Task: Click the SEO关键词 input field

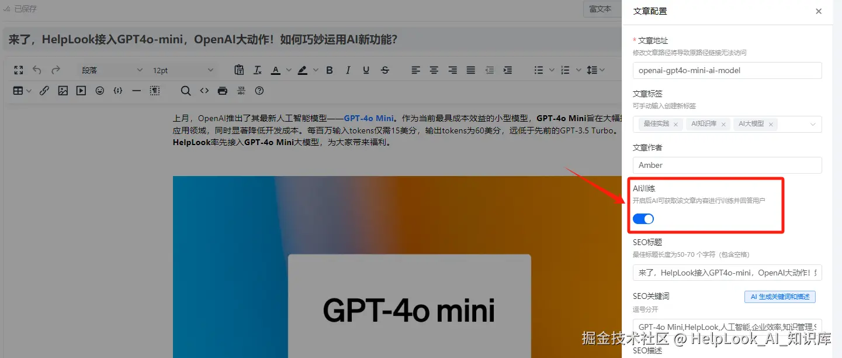Action: pyautogui.click(x=727, y=326)
